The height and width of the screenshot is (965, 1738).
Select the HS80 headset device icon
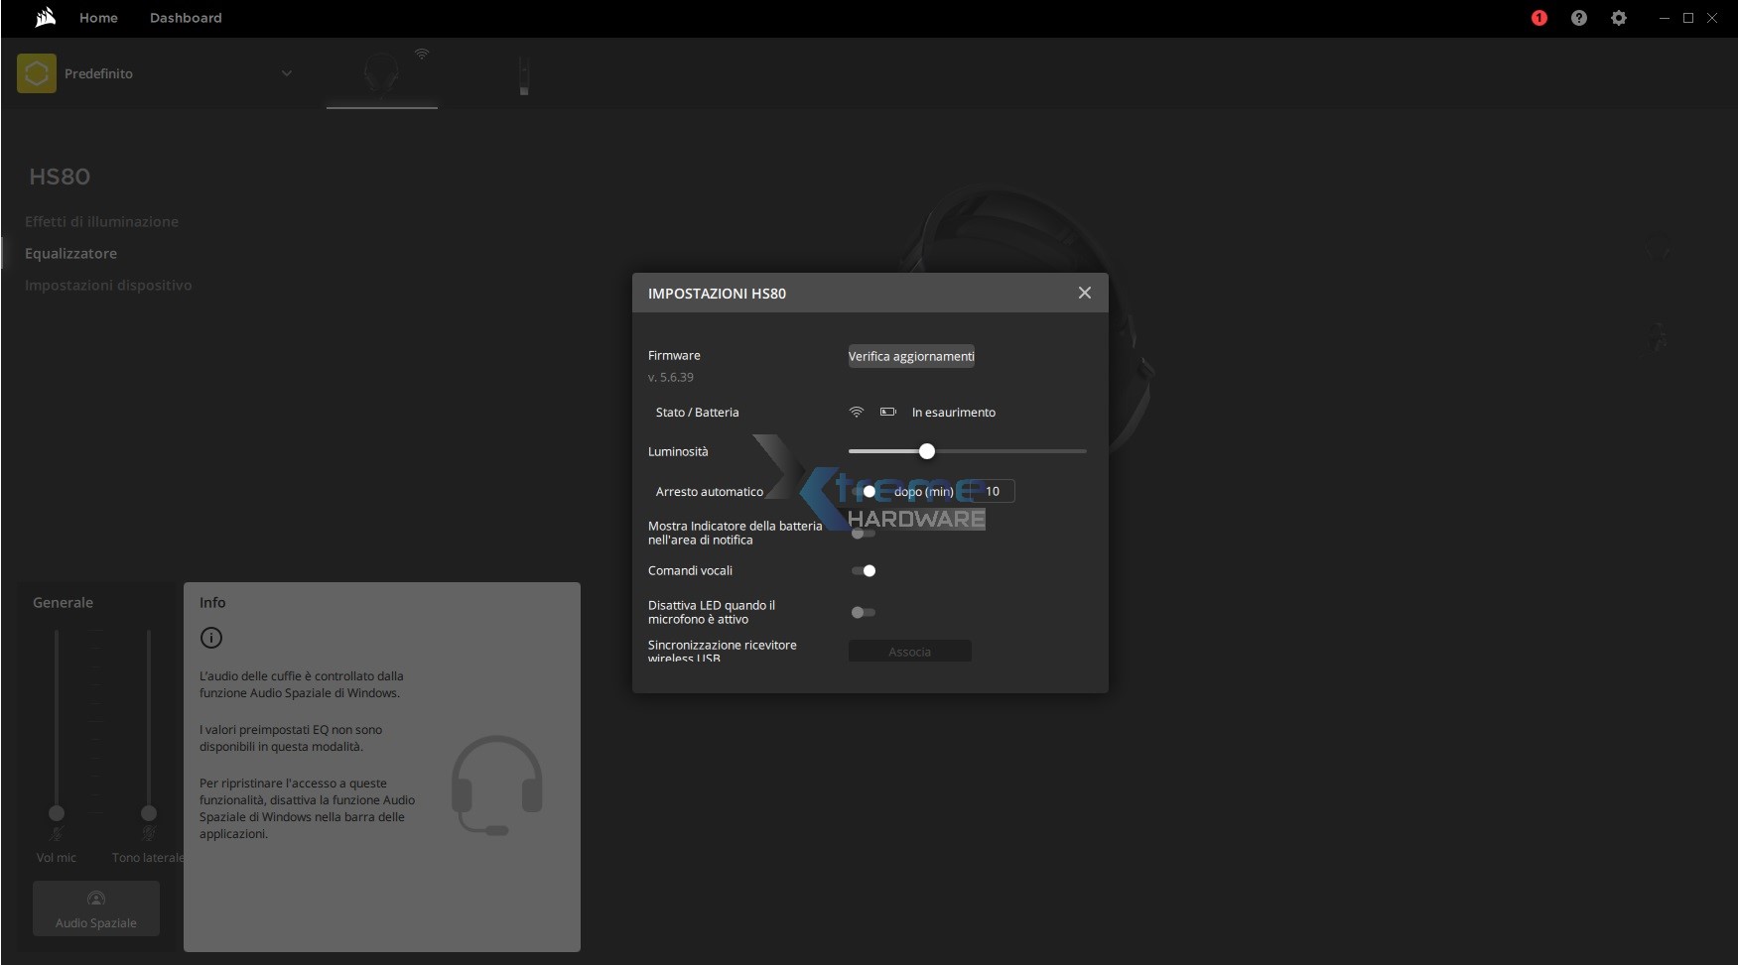381,74
